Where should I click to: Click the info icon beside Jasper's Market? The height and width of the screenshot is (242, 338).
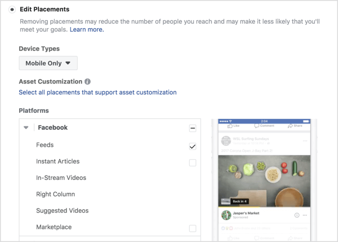[297, 215]
